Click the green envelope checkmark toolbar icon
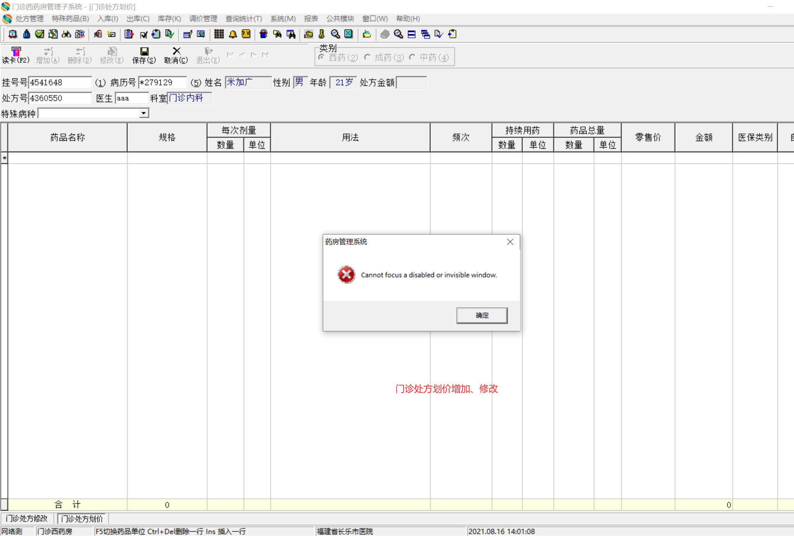Image resolution: width=794 pixels, height=536 pixels. coord(40,34)
